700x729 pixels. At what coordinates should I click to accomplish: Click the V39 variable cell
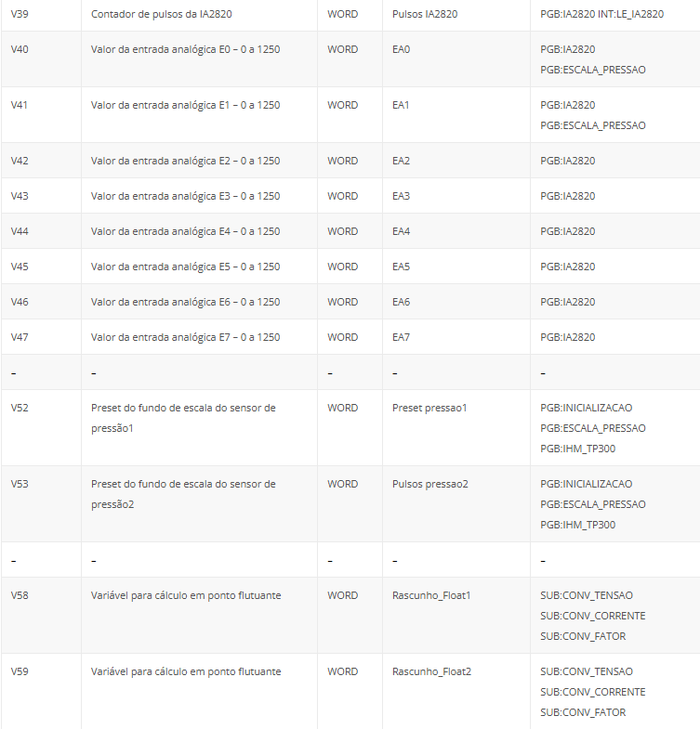20,14
